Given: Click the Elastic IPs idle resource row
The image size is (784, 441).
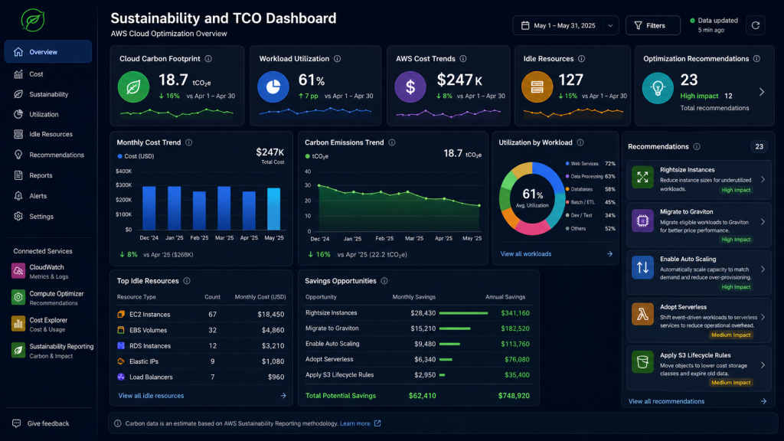Looking at the screenshot, I should click(201, 361).
